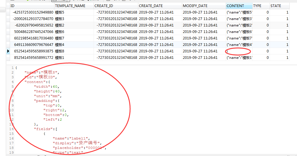Screen dimensions: 297x156
Task: Select the highlighted CONTENT column header
Action: pos(239,6)
